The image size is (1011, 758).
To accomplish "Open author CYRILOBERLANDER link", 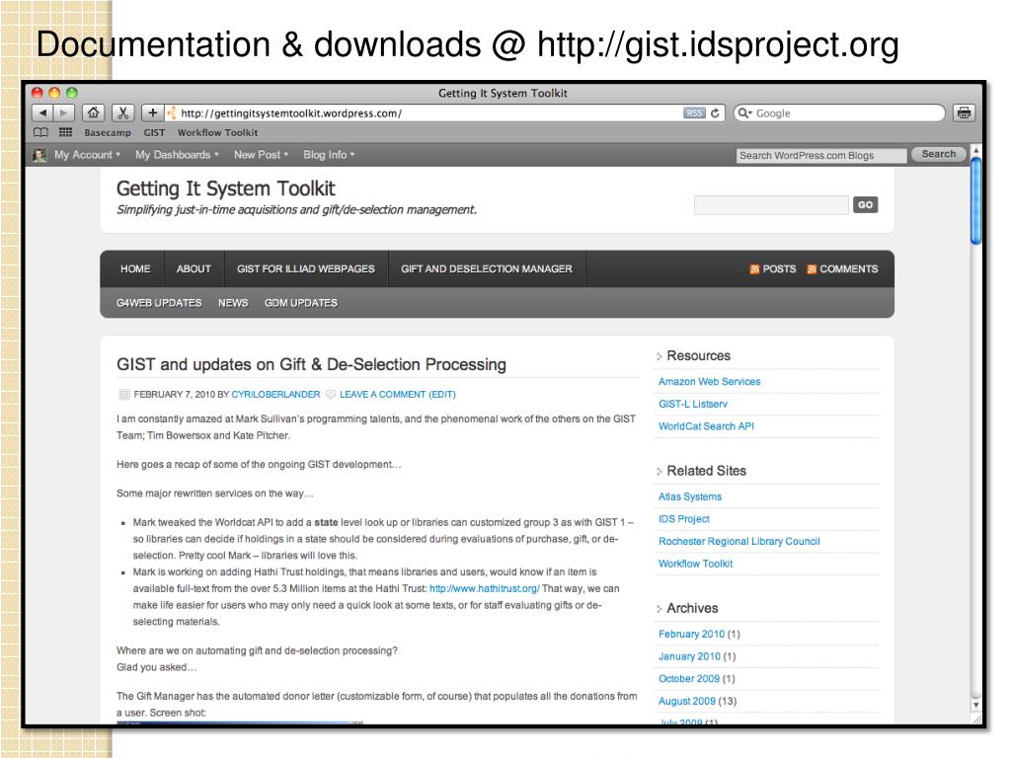I will 275,395.
